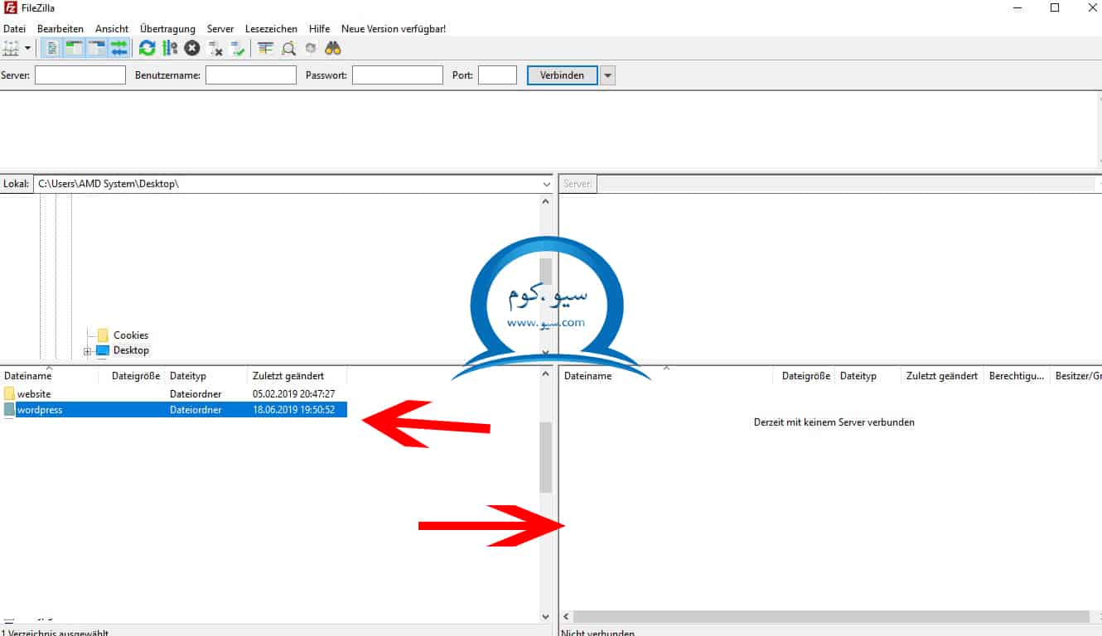Sort remote list by Berechtigu... column
Viewport: 1102px width, 636px height.
coord(1017,376)
